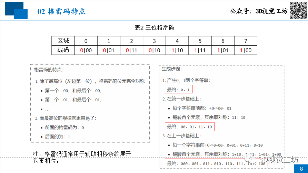Click the note line '包裹相位。'
The height and width of the screenshot is (173, 308).
tap(46, 161)
